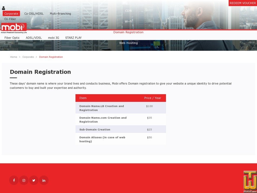Open the mobi Instagram icon

click(x=24, y=180)
